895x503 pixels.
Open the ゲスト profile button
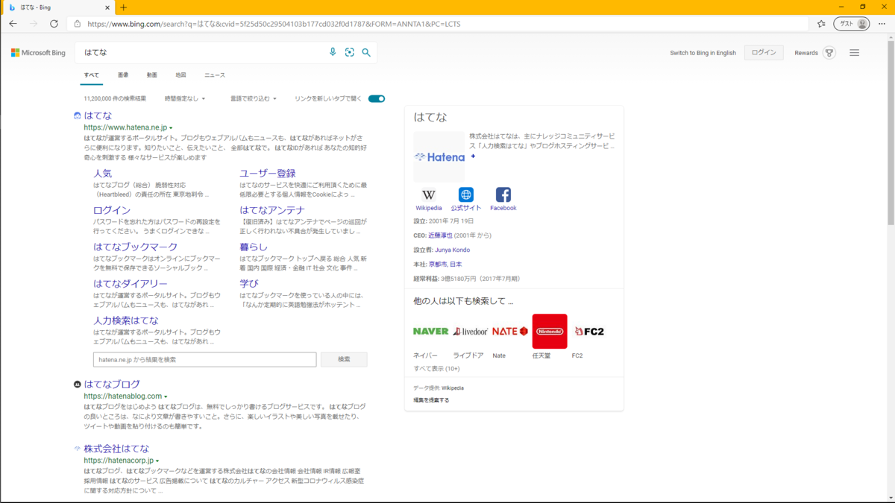tap(851, 24)
